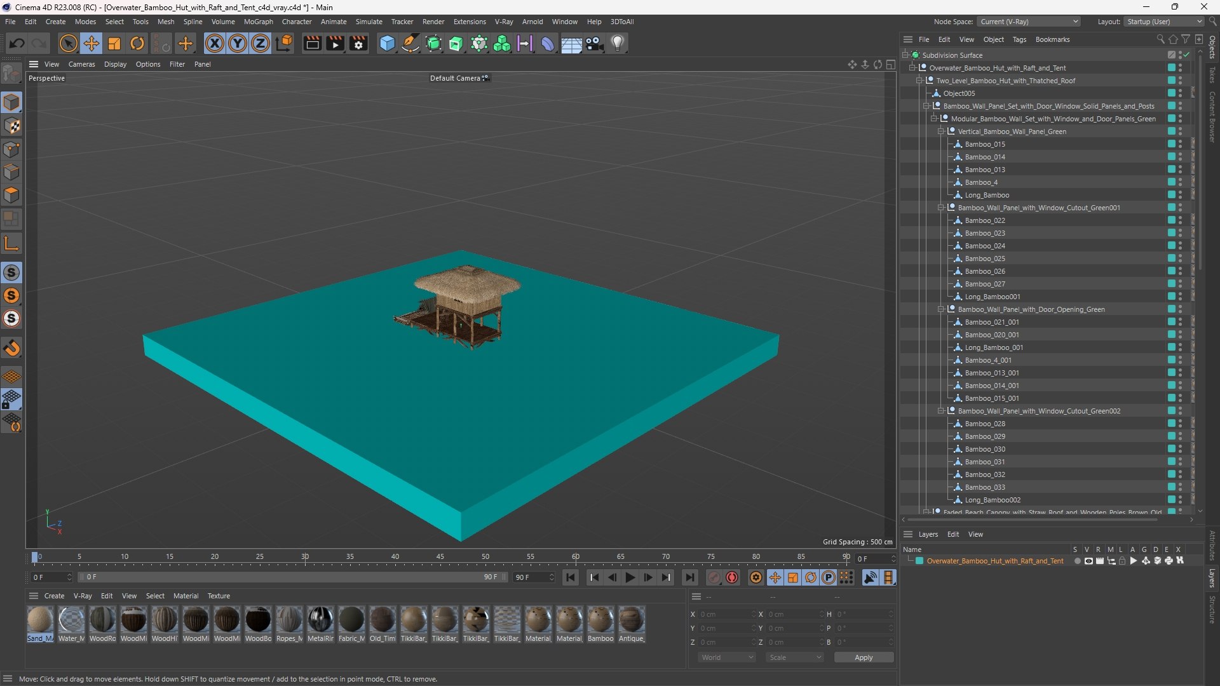Toggle Enable Snap S icon
The height and width of the screenshot is (686, 1220).
11,272
